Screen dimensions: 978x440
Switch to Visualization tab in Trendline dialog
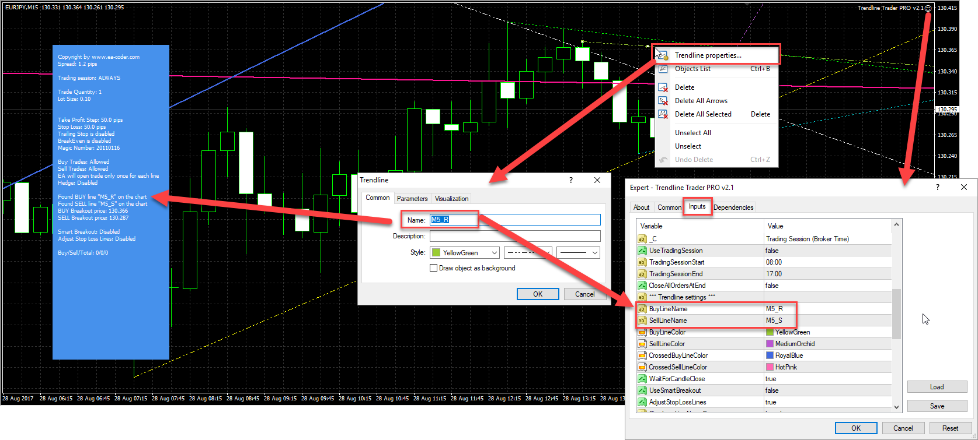click(x=451, y=199)
